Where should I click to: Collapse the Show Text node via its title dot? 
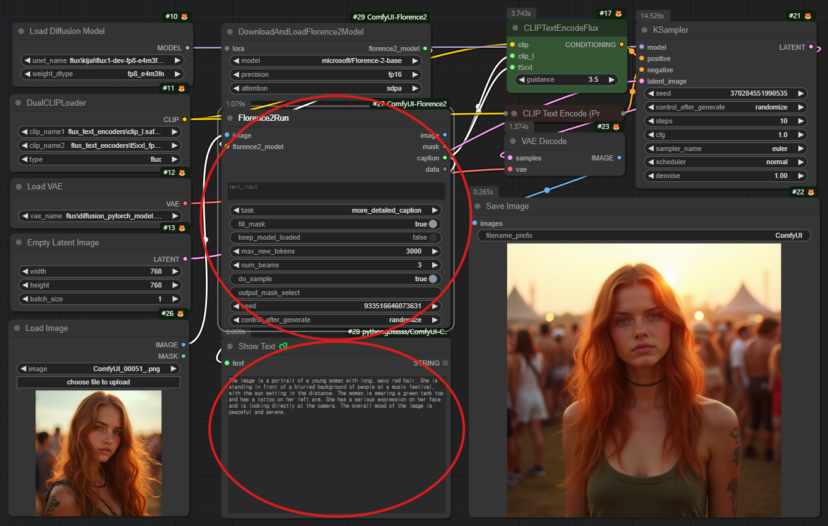[230, 346]
